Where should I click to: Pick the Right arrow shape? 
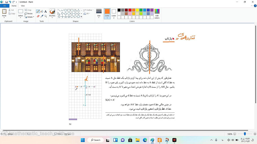[72, 13]
